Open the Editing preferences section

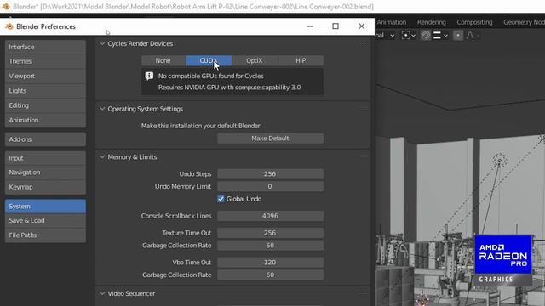click(x=45, y=105)
